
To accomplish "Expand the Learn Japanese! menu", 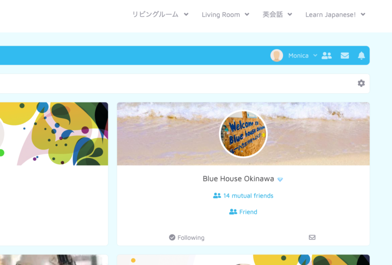I will (x=335, y=15).
